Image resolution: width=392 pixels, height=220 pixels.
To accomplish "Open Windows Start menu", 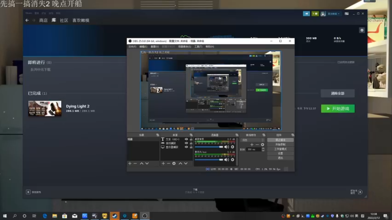I will [x=5, y=216].
